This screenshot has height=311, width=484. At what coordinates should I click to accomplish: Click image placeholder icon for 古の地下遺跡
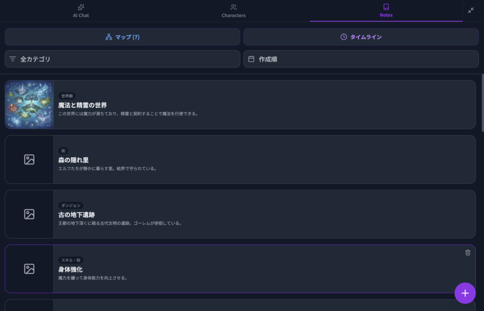[29, 214]
